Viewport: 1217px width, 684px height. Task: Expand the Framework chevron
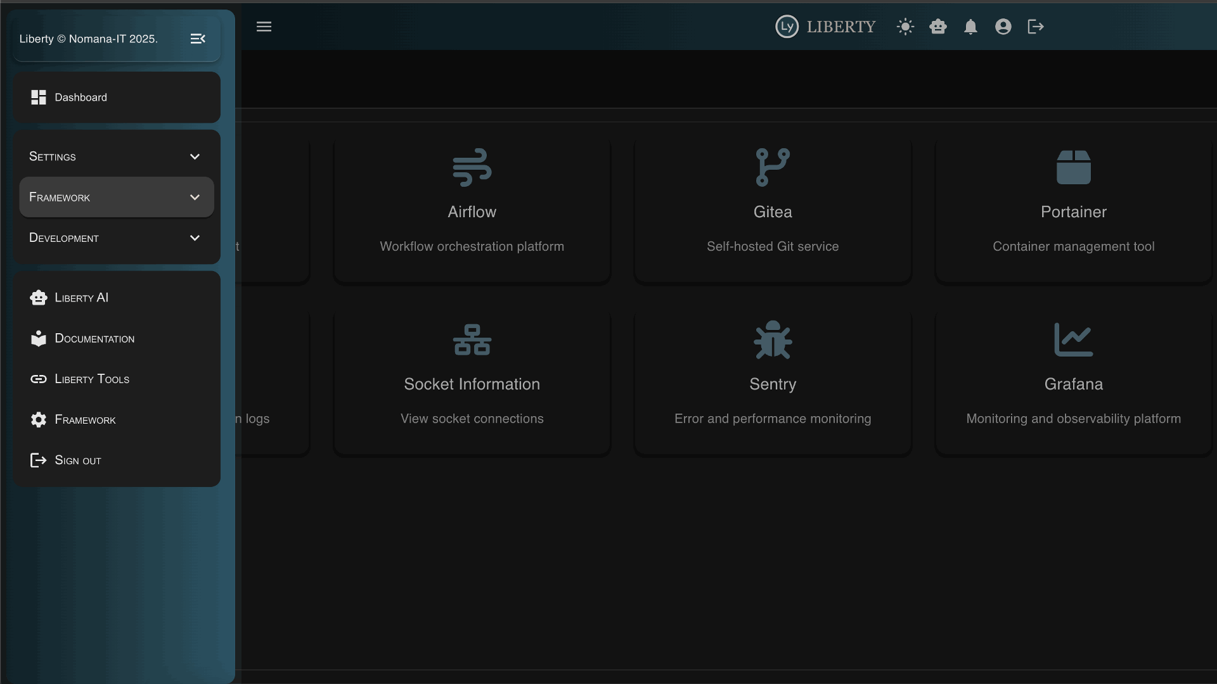click(195, 198)
